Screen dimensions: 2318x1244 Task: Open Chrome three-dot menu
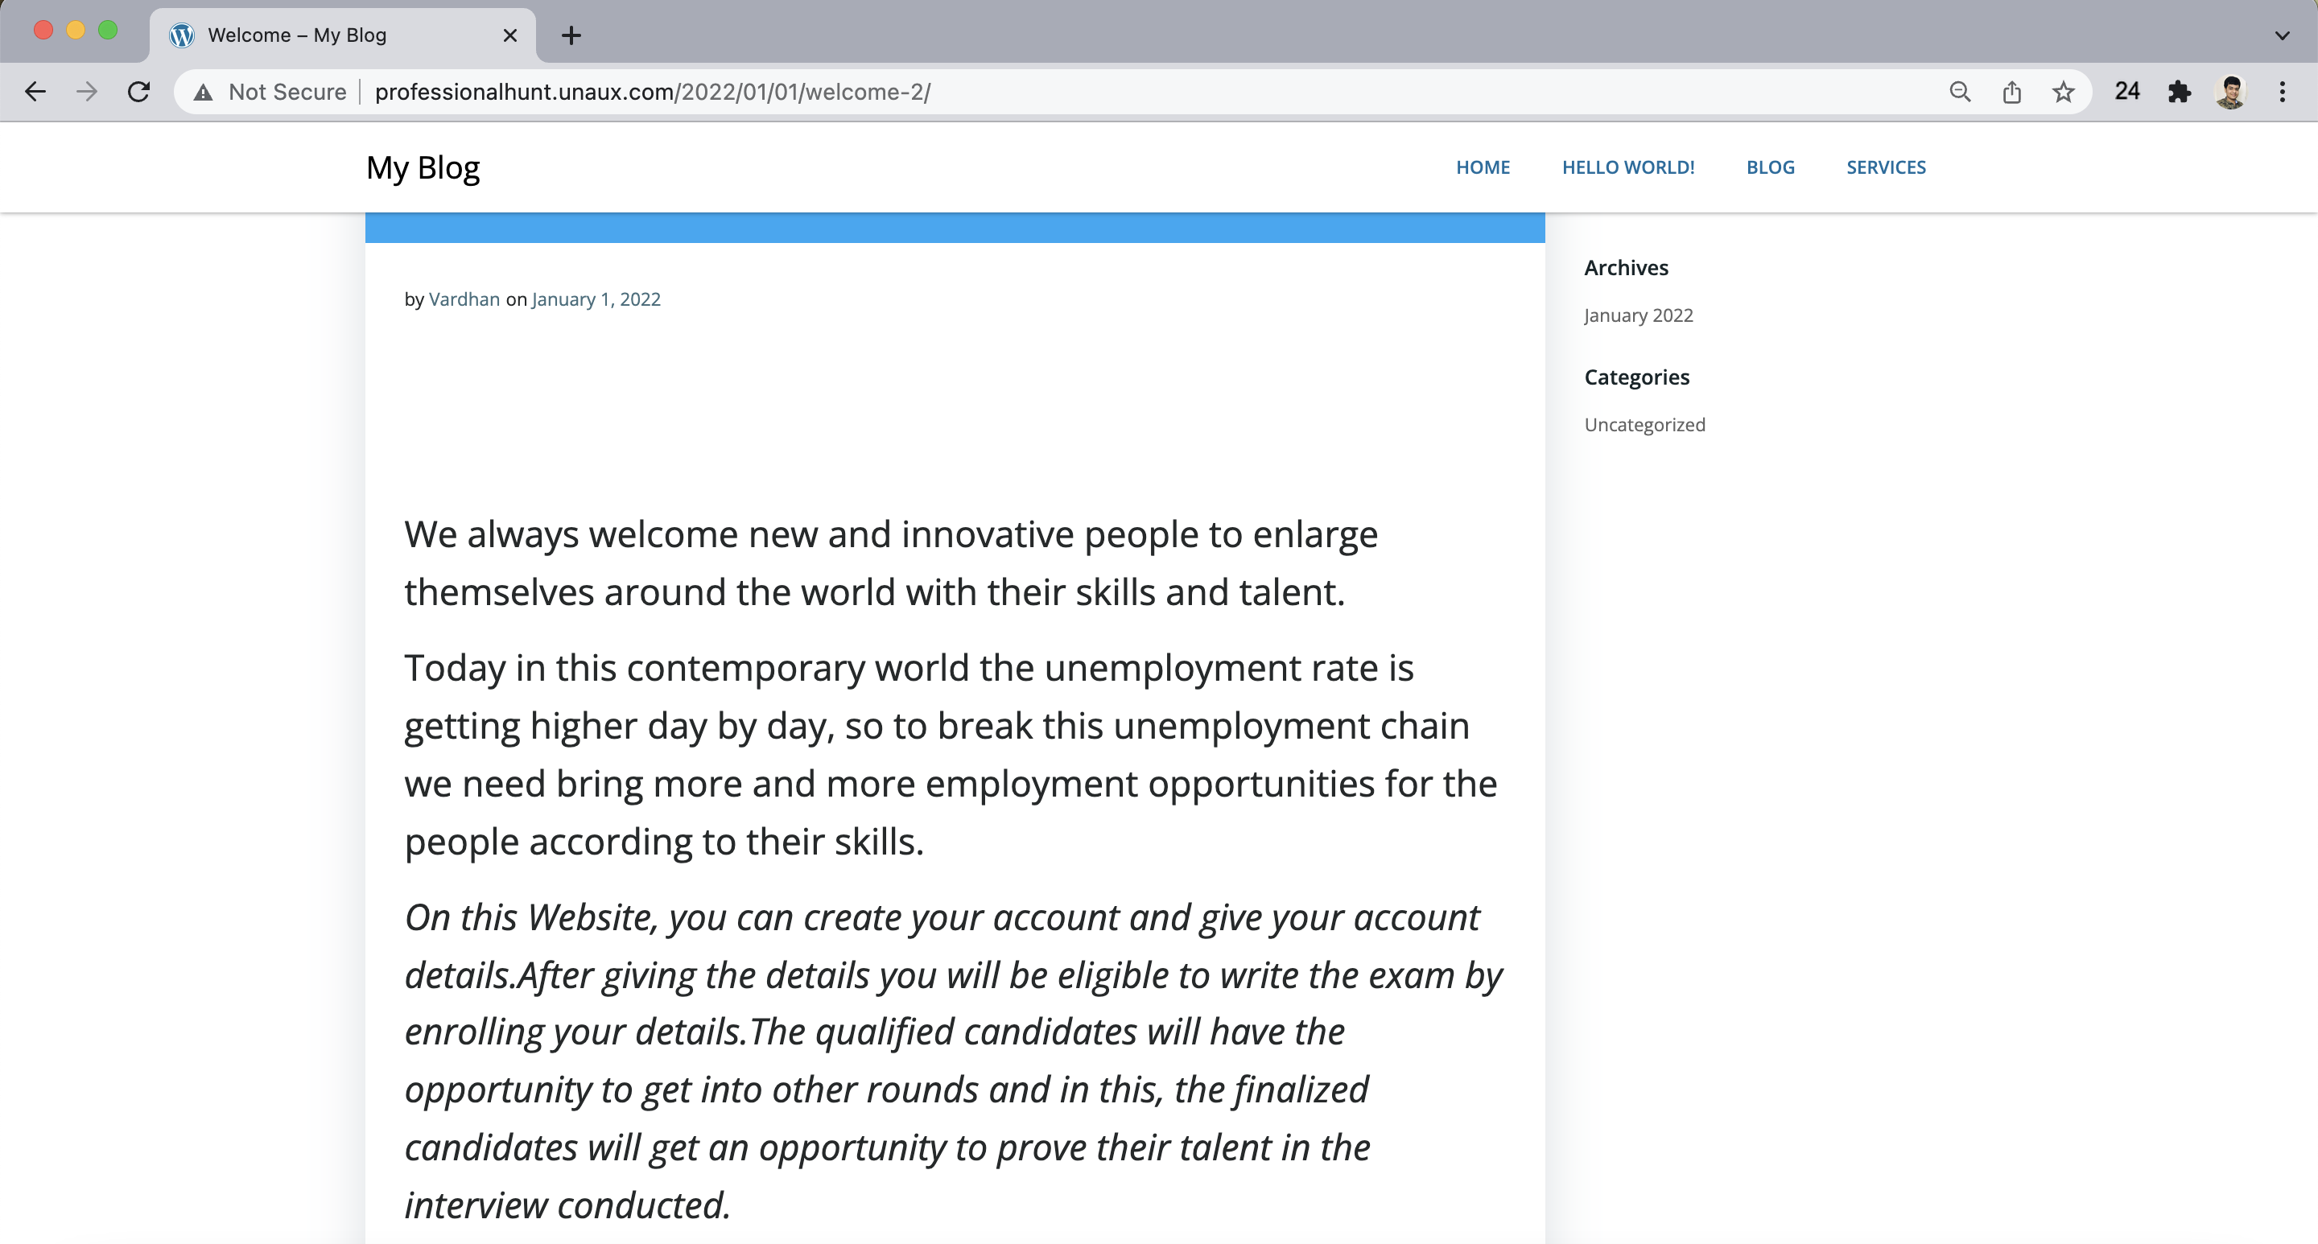[x=2282, y=92]
